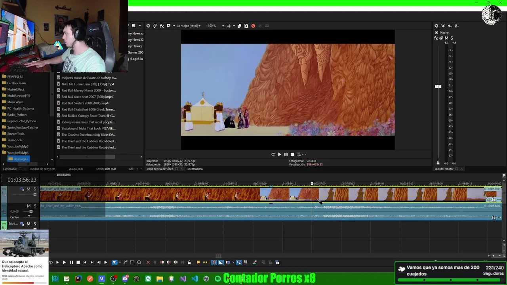The image size is (507, 285).
Task: Switch to the Recortadora tab
Action: 194,169
